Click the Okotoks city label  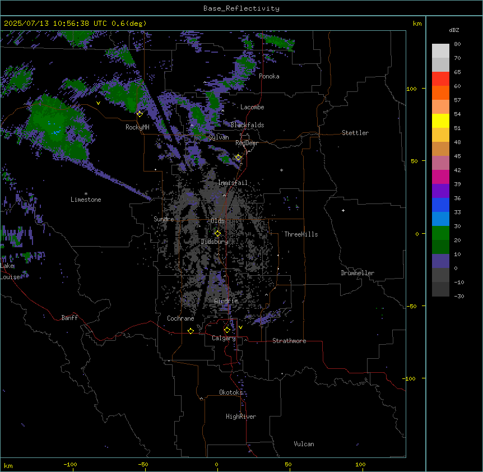(231, 392)
